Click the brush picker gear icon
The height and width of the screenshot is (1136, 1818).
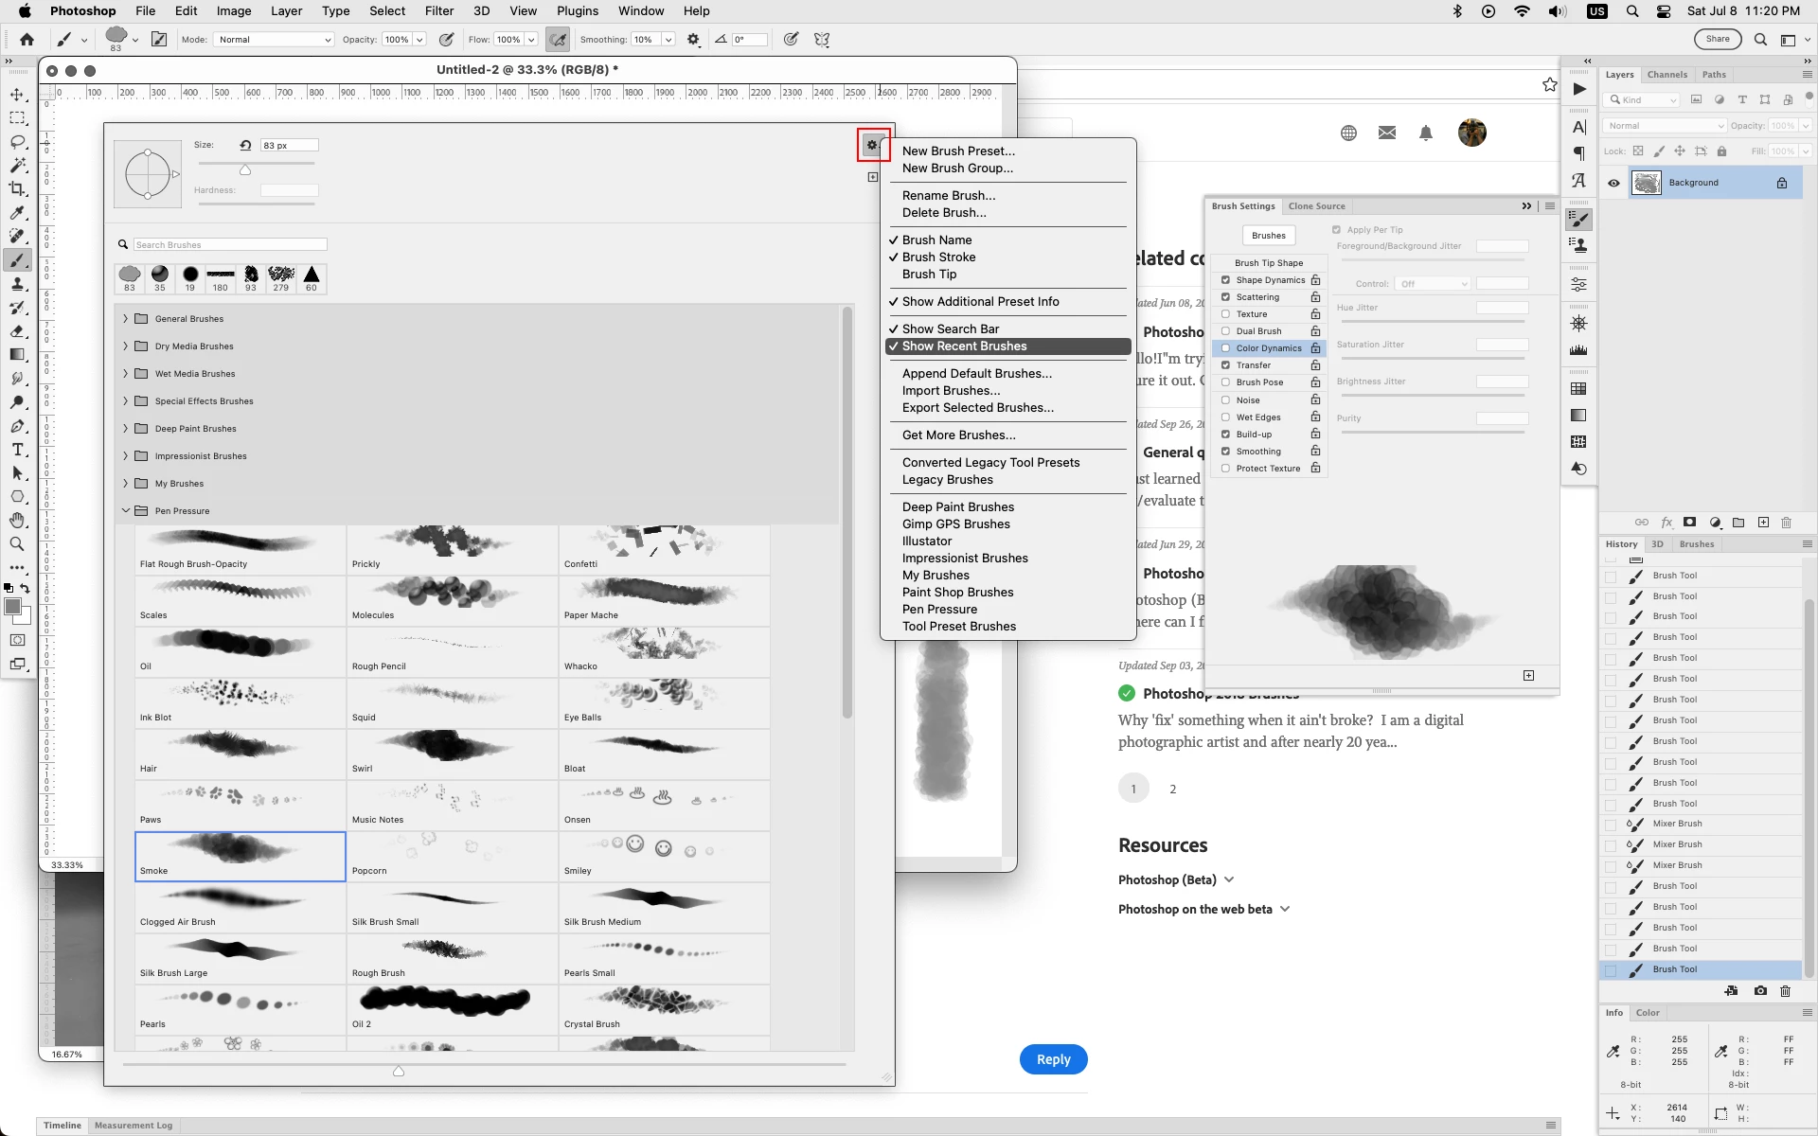pos(872,145)
